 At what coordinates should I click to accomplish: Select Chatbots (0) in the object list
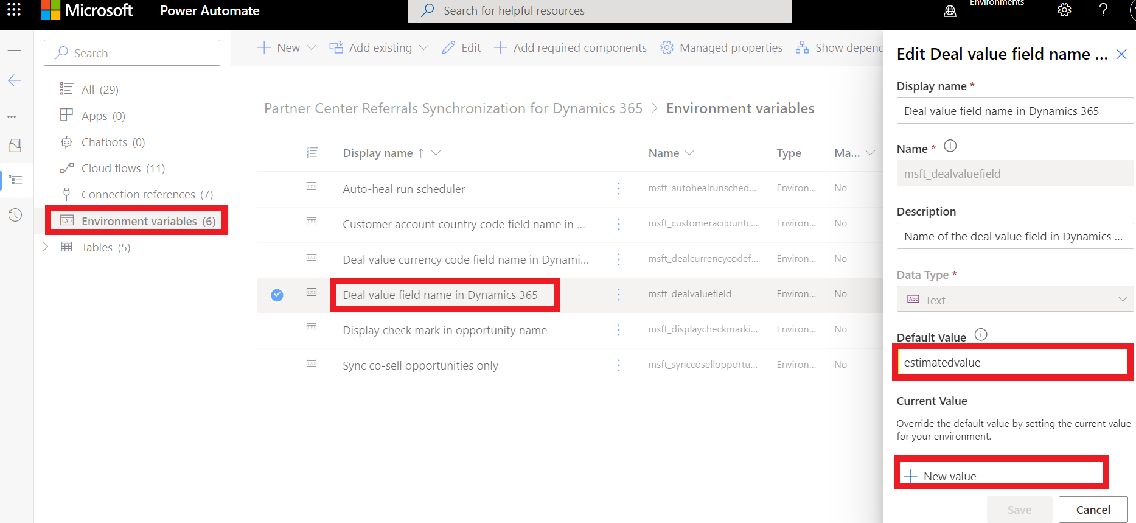click(x=103, y=142)
